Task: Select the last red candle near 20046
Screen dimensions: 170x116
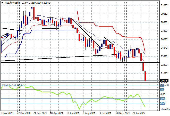Action: (x=145, y=76)
